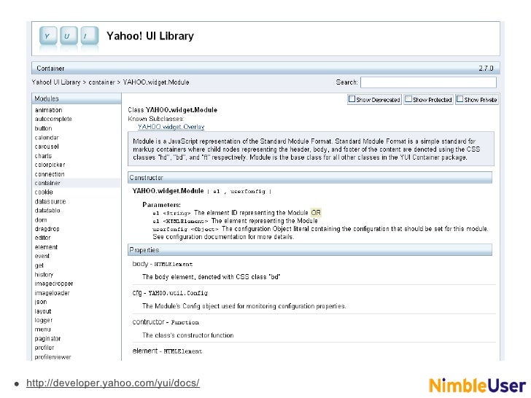Click the Yahoo! UI Library heading
Viewport: 531px width, 398px height.
coord(150,36)
